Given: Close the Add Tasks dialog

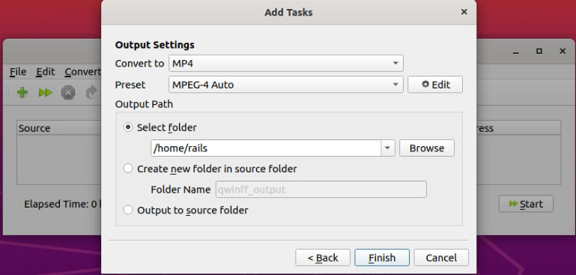Looking at the screenshot, I should pos(464,12).
